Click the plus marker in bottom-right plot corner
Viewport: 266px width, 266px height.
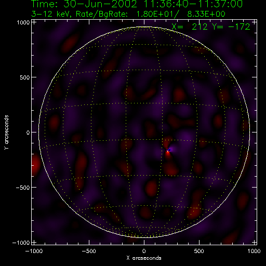click(254, 242)
